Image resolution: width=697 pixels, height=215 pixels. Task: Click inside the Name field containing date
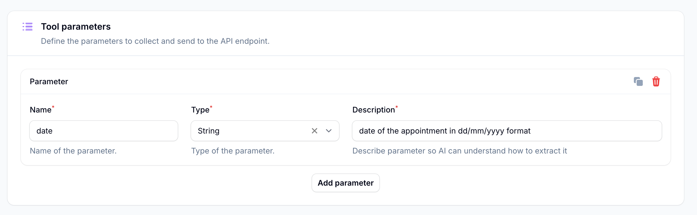tap(103, 130)
